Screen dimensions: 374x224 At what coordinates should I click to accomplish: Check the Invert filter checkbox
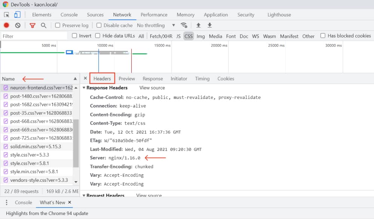click(74, 36)
